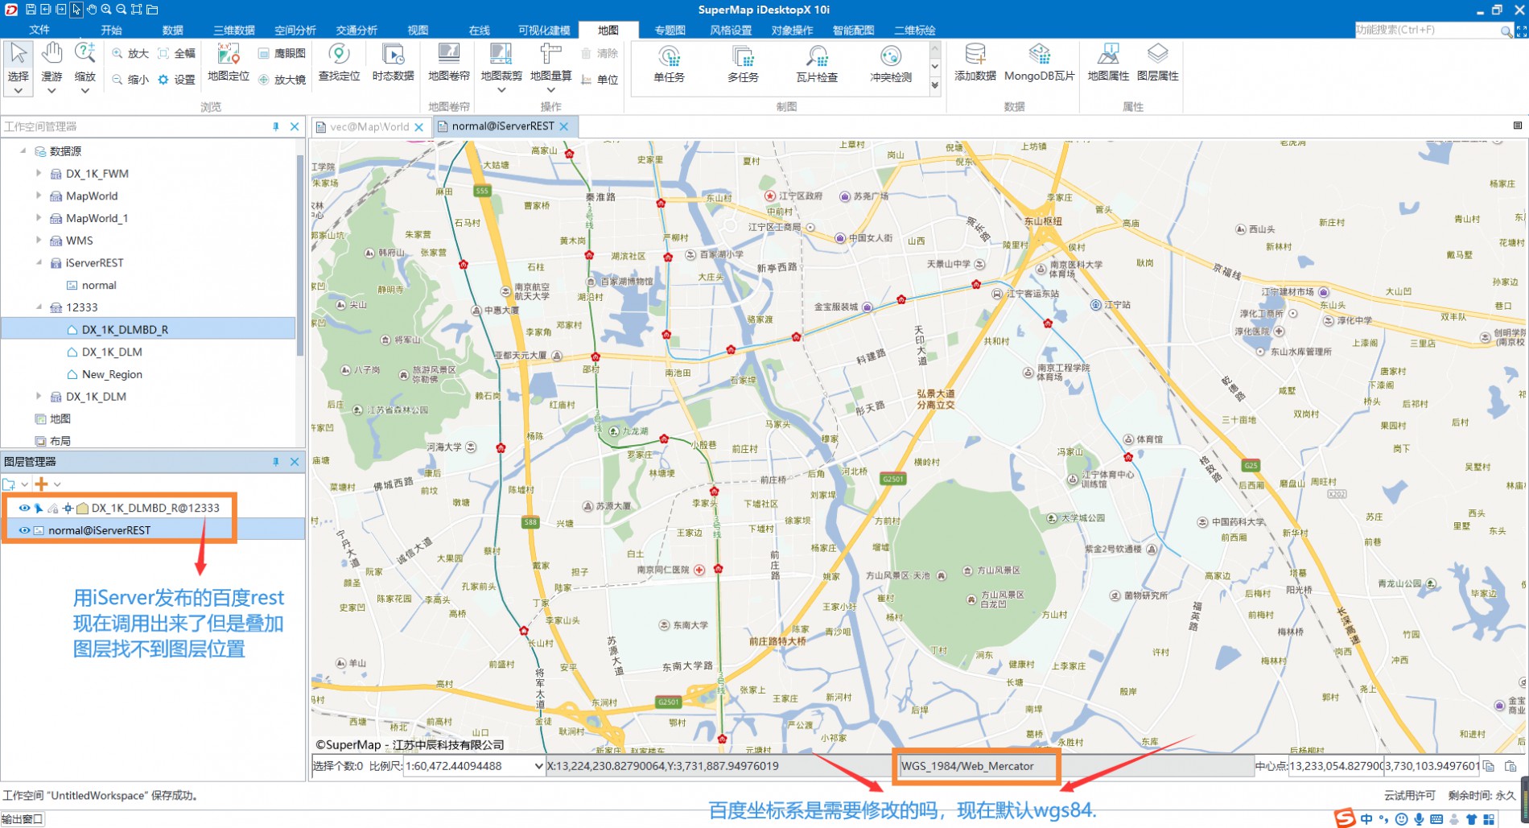The width and height of the screenshot is (1529, 828).
Task: Open add-layer plus dropdown arrow
Action: [57, 484]
